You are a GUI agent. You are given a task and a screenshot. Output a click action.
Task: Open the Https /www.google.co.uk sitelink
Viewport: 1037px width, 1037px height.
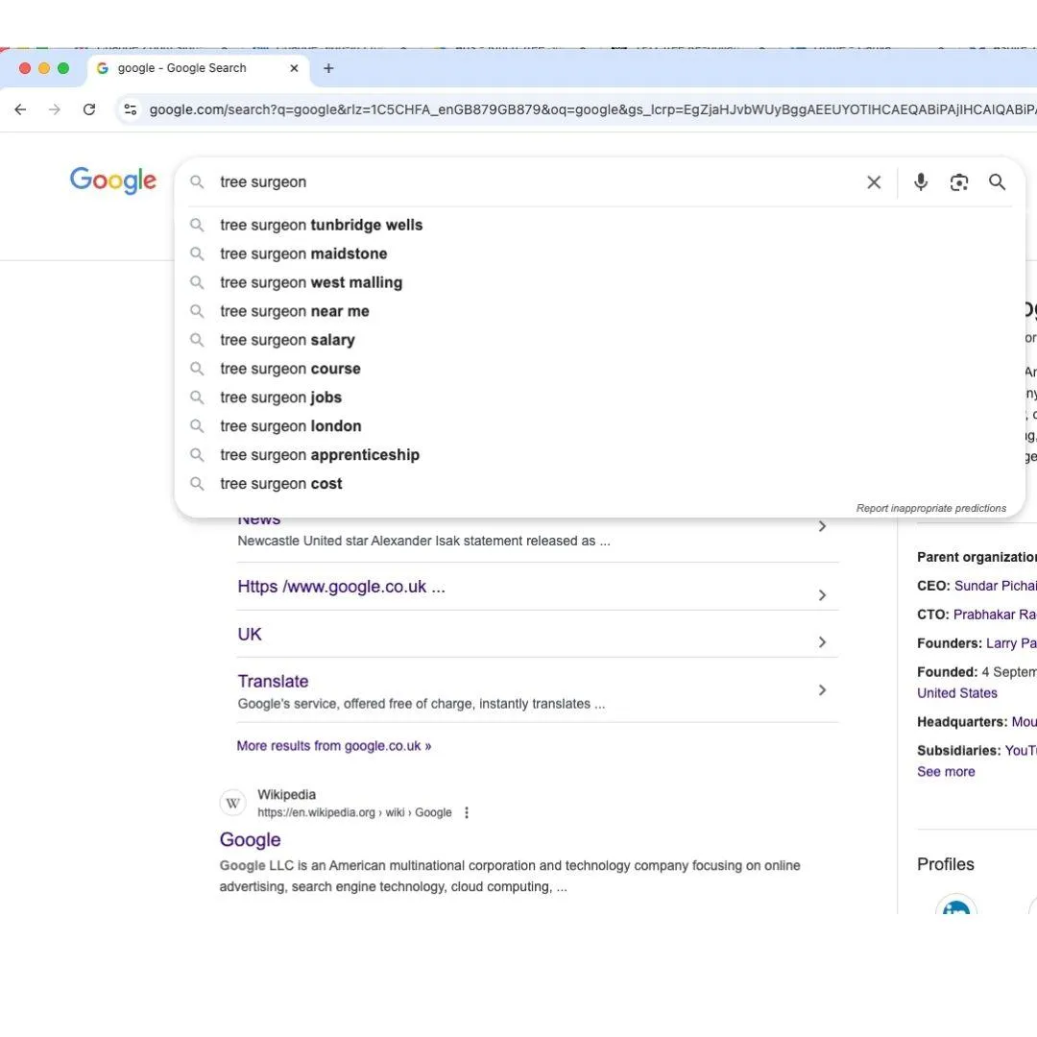(x=341, y=587)
